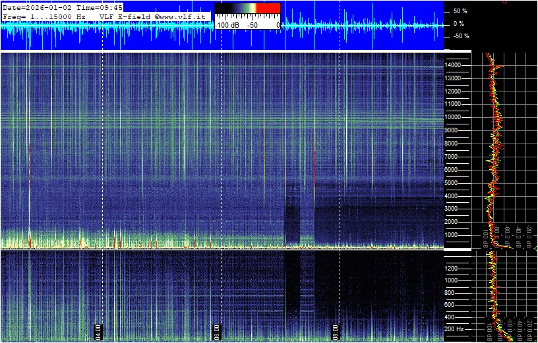
Task: Click the -100 dB color scale label
Action: coord(226,25)
